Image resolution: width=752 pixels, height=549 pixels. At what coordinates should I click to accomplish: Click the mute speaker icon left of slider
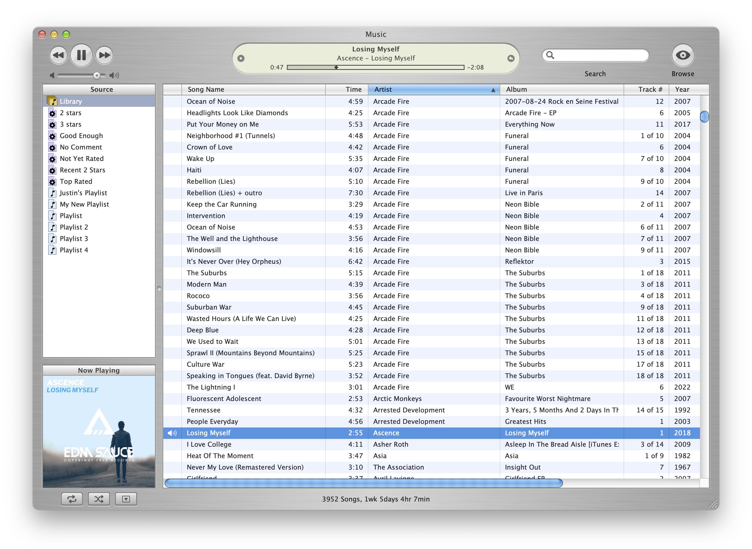(x=52, y=76)
